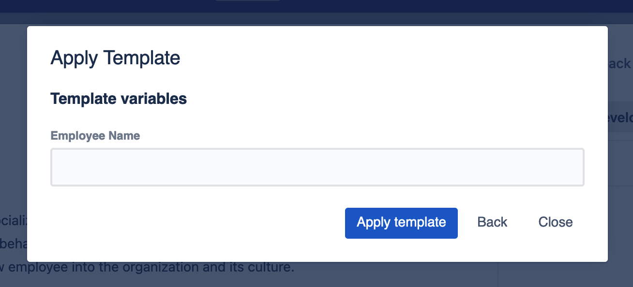Click the Employee Name field label

[x=95, y=136]
